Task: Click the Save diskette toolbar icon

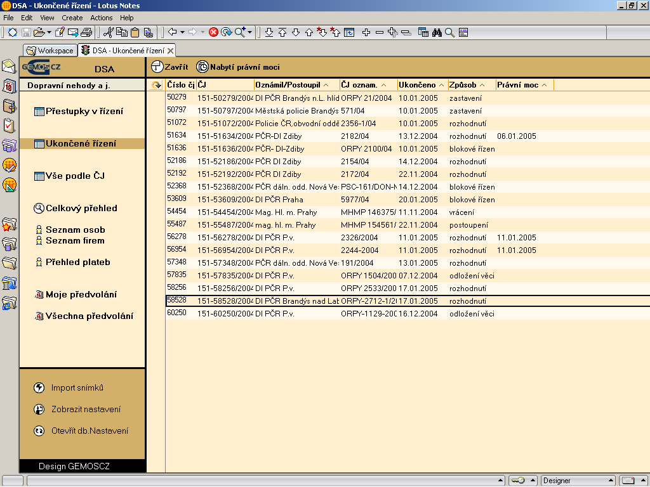Action: pyautogui.click(x=26, y=32)
